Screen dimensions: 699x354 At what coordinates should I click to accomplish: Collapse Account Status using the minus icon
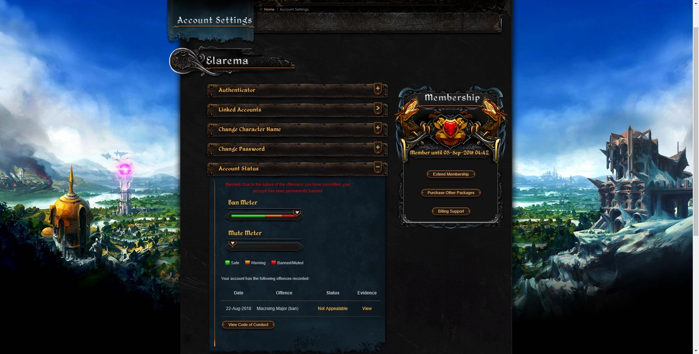point(378,167)
